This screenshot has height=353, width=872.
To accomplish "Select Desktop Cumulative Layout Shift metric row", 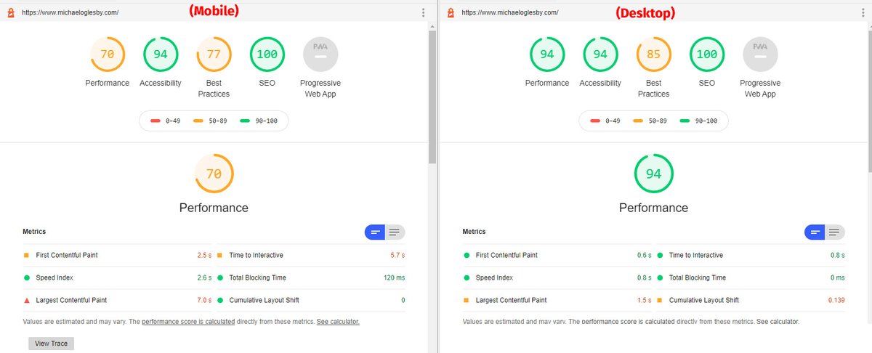I will (x=751, y=300).
